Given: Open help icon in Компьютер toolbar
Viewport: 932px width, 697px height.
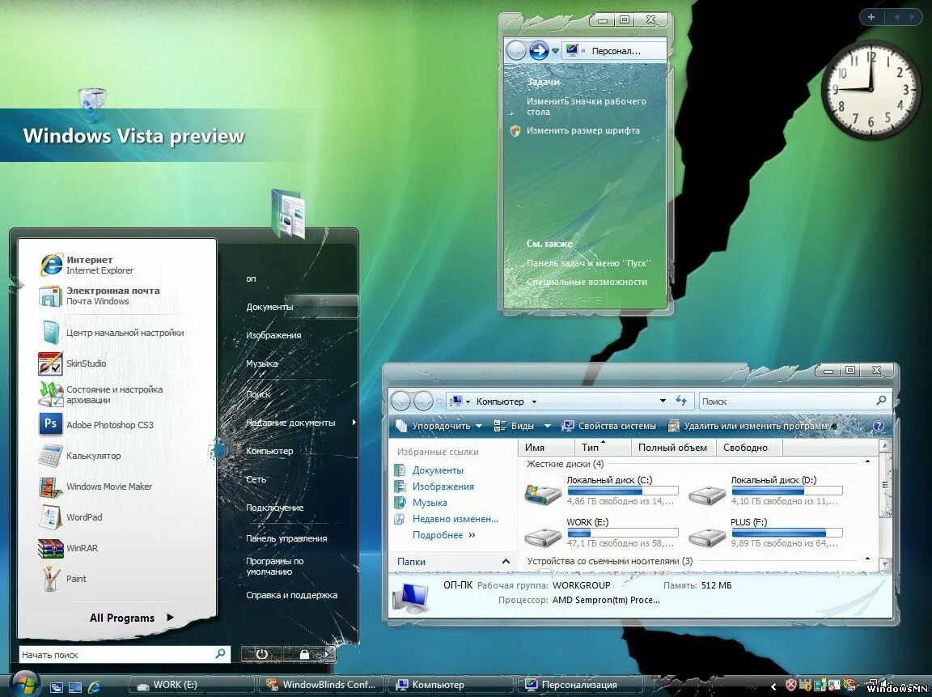Looking at the screenshot, I should click(878, 426).
